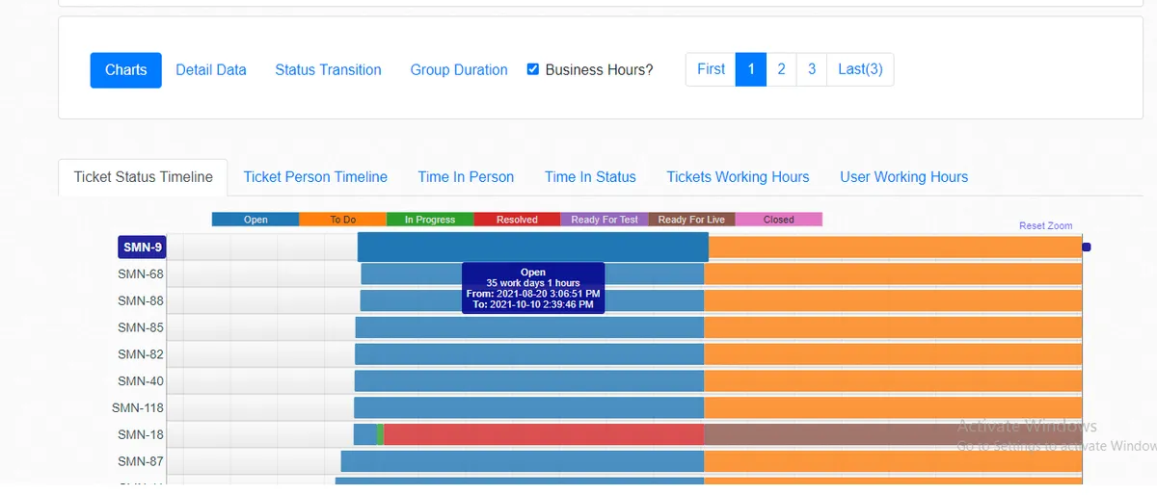Click the Open status tooltip box
The height and width of the screenshot is (495, 1157).
pos(533,288)
